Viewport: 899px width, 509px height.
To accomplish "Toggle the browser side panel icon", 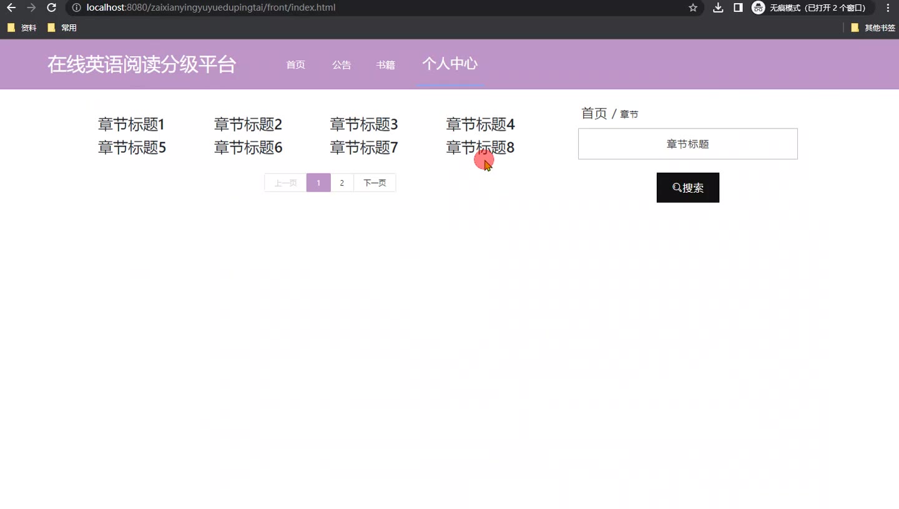I will coord(738,7).
